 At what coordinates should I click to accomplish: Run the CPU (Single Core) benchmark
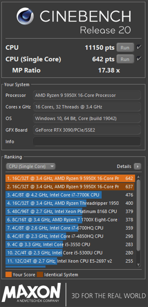click(125, 59)
